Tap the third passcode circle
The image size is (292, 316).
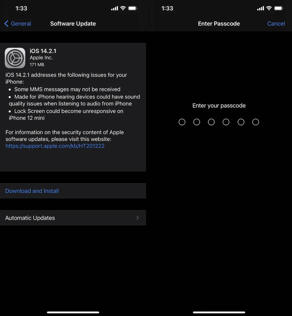point(211,122)
